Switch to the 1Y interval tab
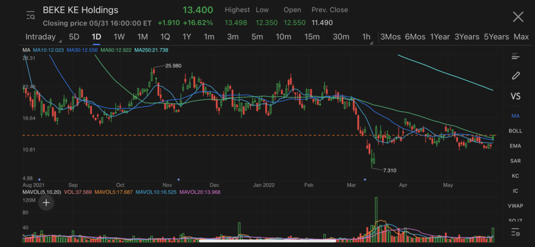Image resolution: width=535 pixels, height=247 pixels. (x=187, y=37)
